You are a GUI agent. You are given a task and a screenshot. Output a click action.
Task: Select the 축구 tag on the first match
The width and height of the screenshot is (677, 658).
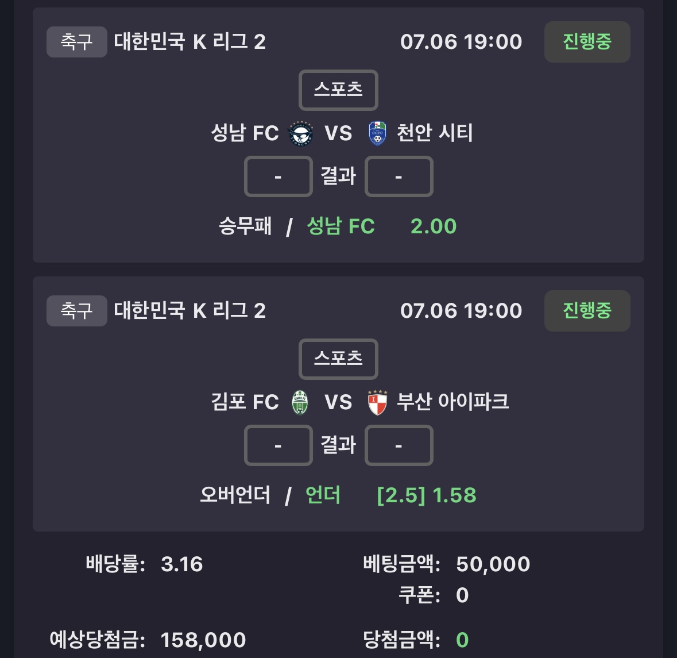[x=77, y=42]
